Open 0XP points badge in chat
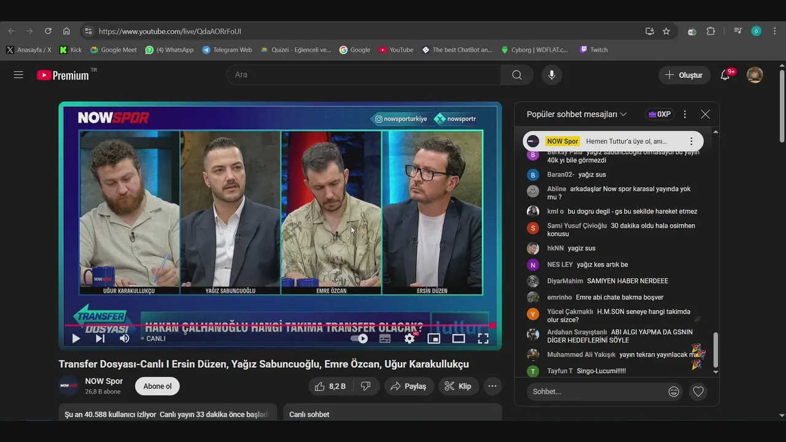This screenshot has height=442, width=786. point(660,114)
